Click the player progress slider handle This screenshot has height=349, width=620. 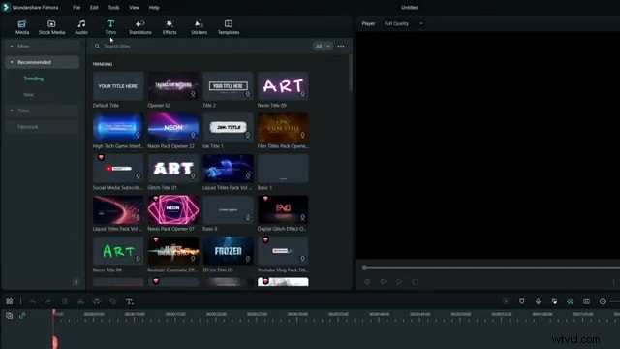(364, 268)
